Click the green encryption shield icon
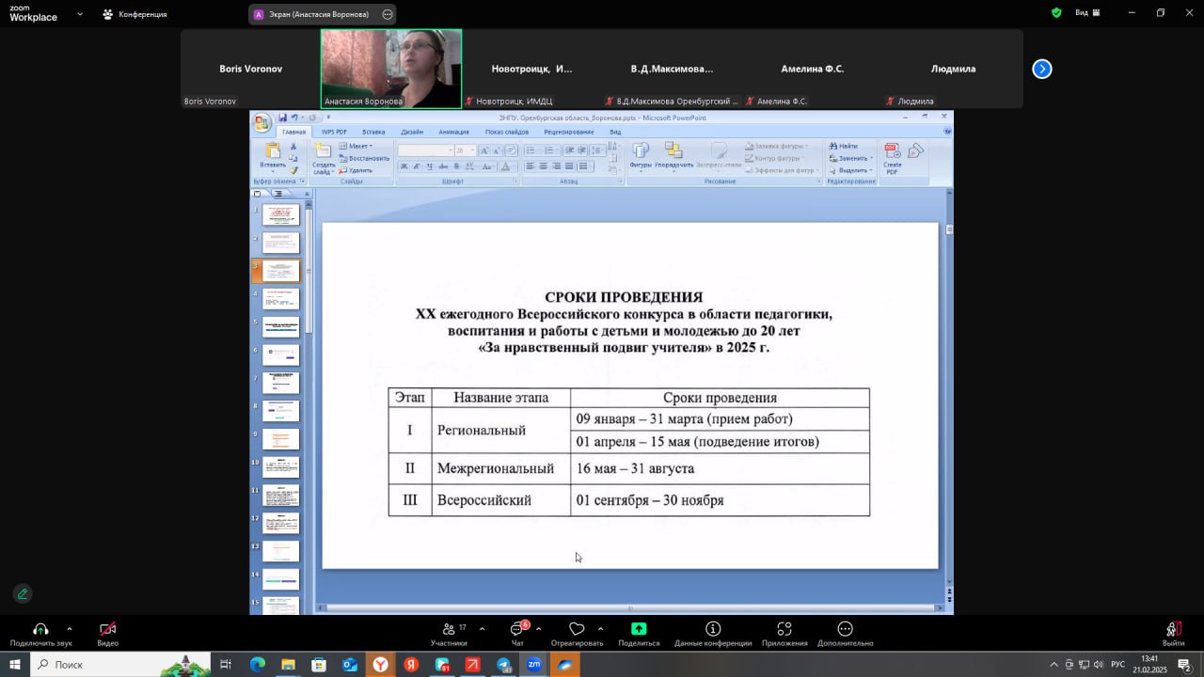1204x677 pixels. 1056,13
